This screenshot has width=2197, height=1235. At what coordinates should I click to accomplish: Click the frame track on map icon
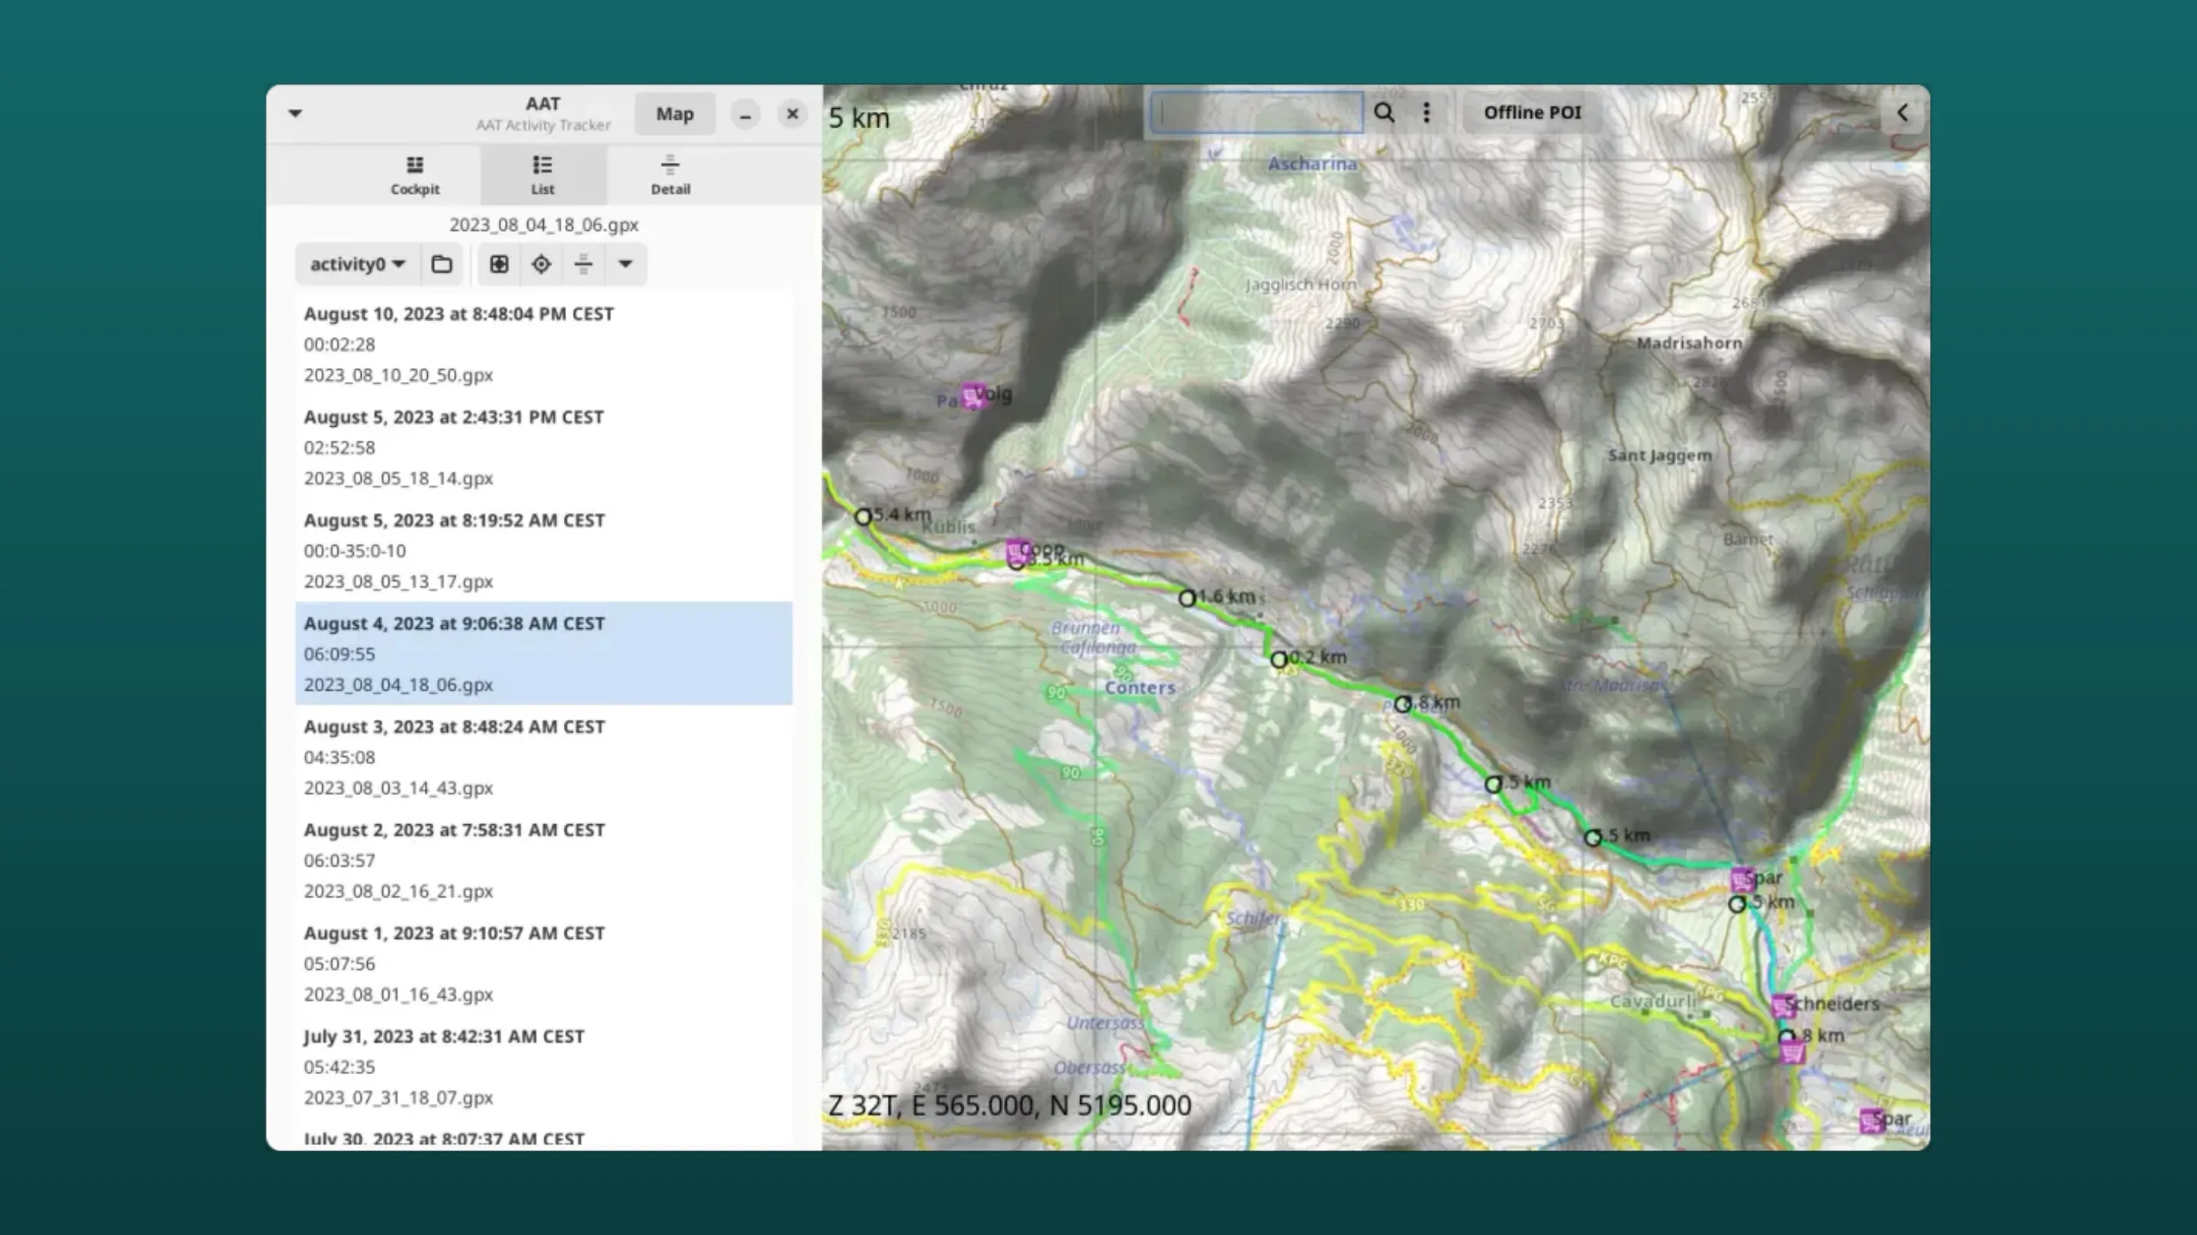[499, 265]
